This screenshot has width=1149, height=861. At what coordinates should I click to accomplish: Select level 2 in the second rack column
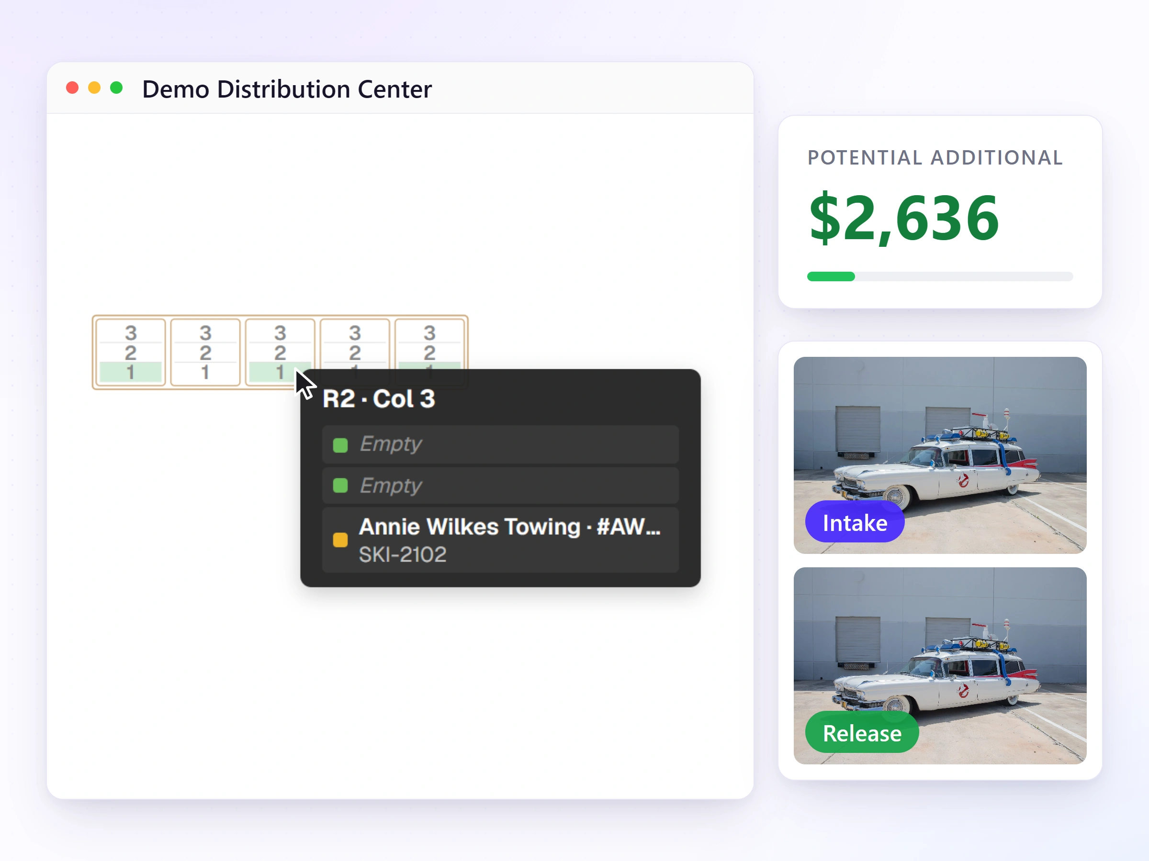point(205,353)
